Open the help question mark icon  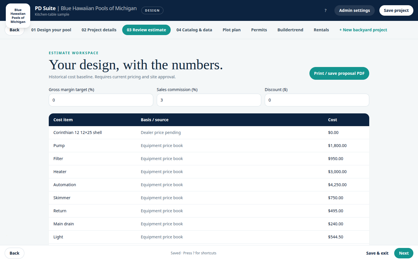[325, 10]
